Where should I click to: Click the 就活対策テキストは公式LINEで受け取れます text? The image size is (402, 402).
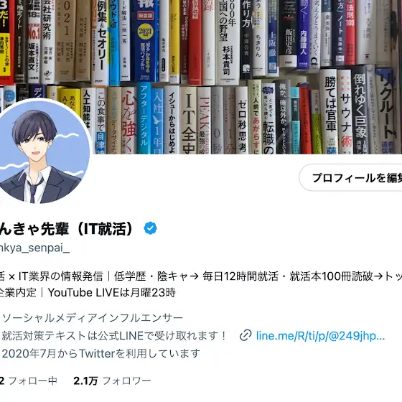tap(114, 336)
